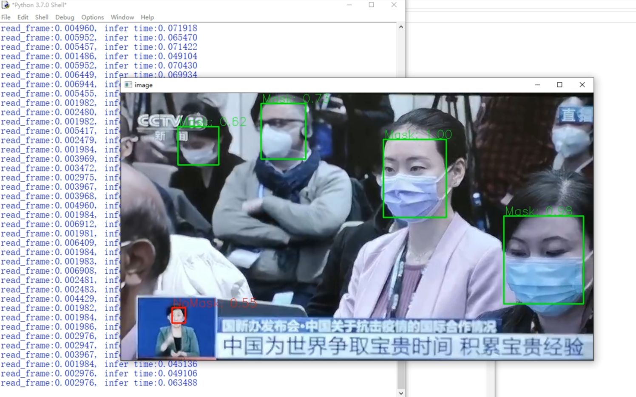Open the Help menu
The height and width of the screenshot is (397, 636).
(147, 17)
